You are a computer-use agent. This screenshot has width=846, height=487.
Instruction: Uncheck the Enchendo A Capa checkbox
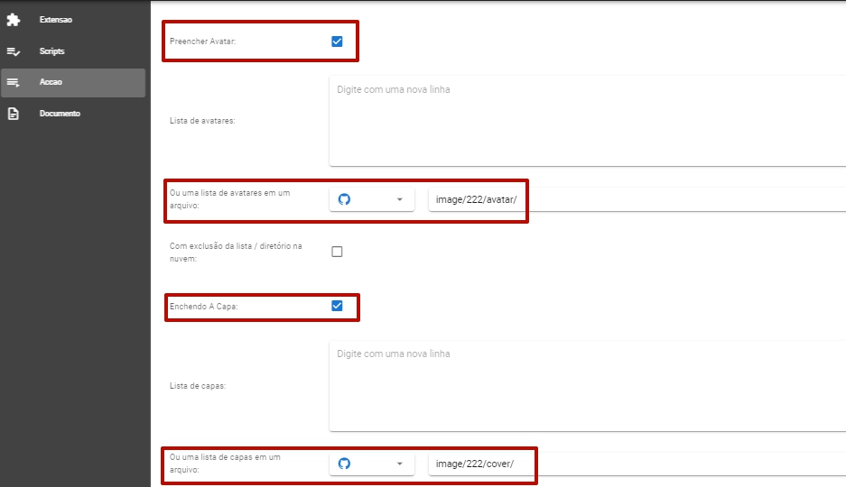pos(337,306)
